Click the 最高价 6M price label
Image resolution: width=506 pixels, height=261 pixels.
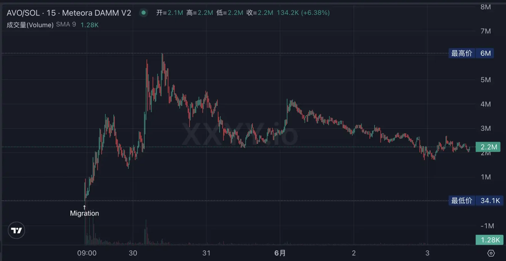pyautogui.click(x=471, y=53)
